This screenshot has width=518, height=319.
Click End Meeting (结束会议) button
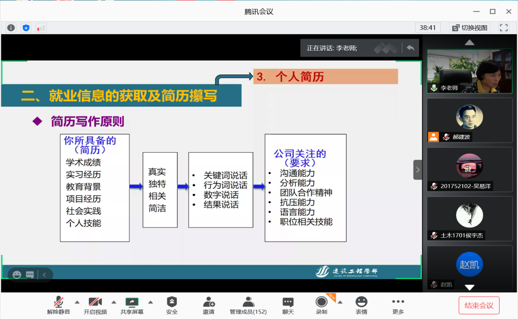pos(479,306)
